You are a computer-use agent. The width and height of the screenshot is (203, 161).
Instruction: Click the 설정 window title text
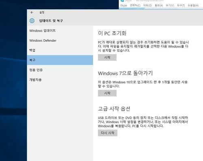click(x=42, y=13)
